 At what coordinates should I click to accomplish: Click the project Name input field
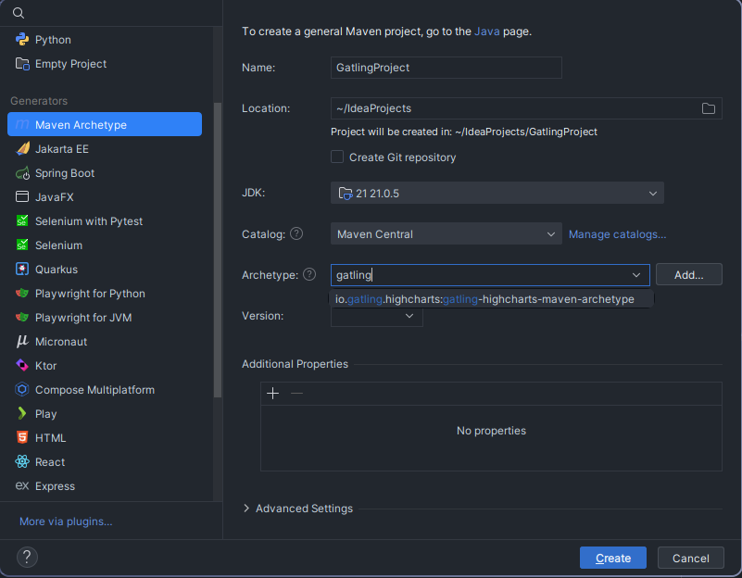pos(446,68)
